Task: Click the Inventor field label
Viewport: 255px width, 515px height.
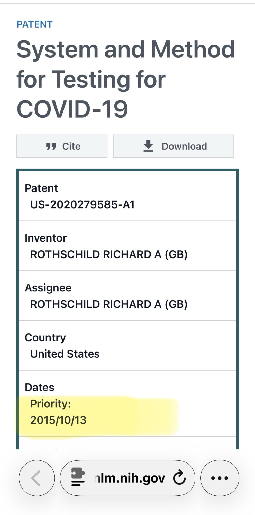Action: tap(46, 238)
